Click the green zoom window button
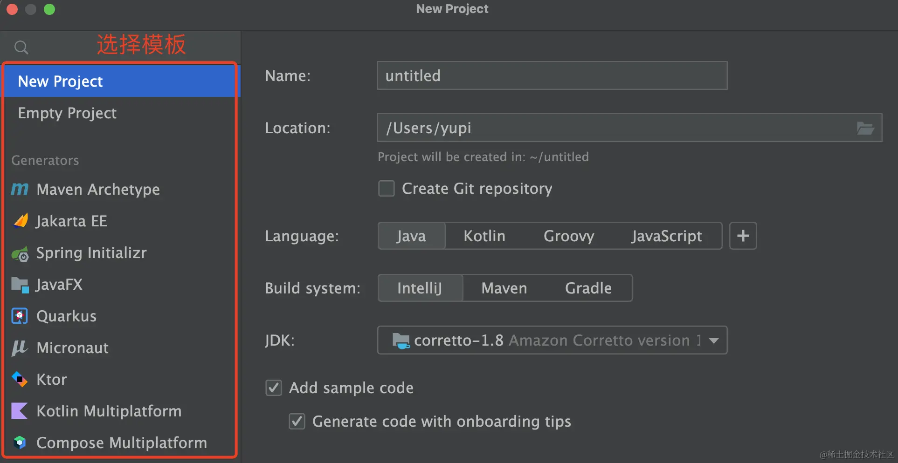The width and height of the screenshot is (898, 463). point(49,9)
